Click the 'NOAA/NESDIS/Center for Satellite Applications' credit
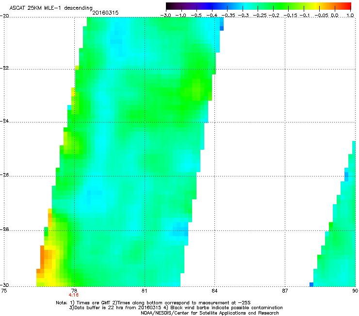This screenshot has width=359, height=316. click(x=210, y=313)
